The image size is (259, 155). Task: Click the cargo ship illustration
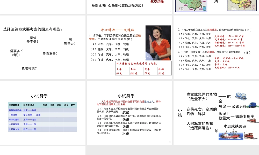231,135
